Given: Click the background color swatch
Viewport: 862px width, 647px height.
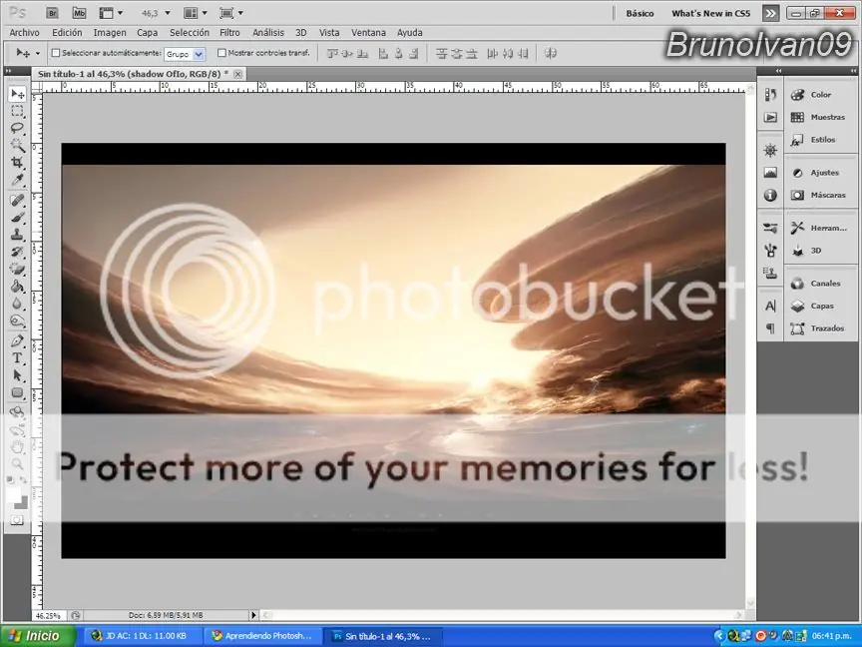Looking at the screenshot, I should 21,502.
